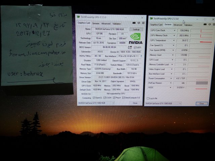Click the GPU Temperature graph
215x161 pixels.
pyautogui.click(x=201, y=41)
